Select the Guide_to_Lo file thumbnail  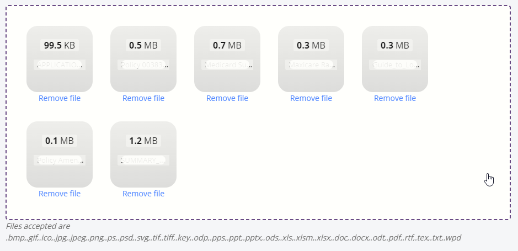click(x=395, y=59)
